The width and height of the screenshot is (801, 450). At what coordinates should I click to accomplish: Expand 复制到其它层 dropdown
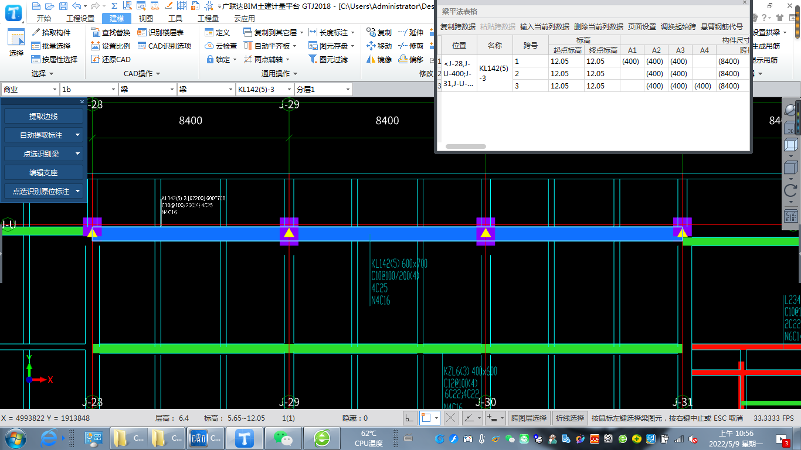tap(301, 33)
